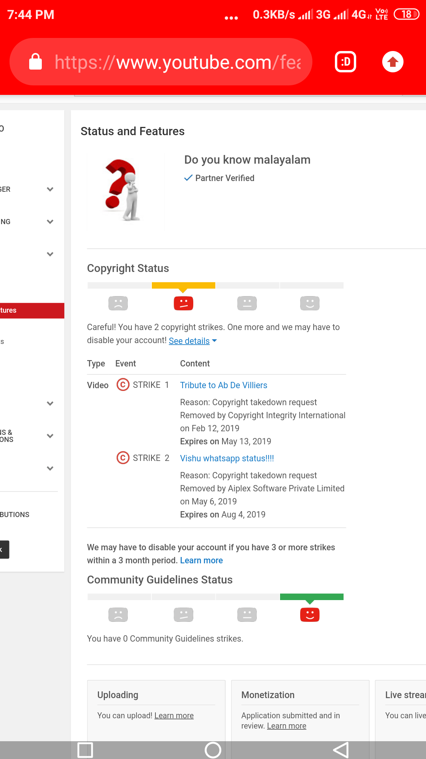This screenshot has height=759, width=426.
Task: Tap the Android recent apps square button
Action: tap(85, 750)
